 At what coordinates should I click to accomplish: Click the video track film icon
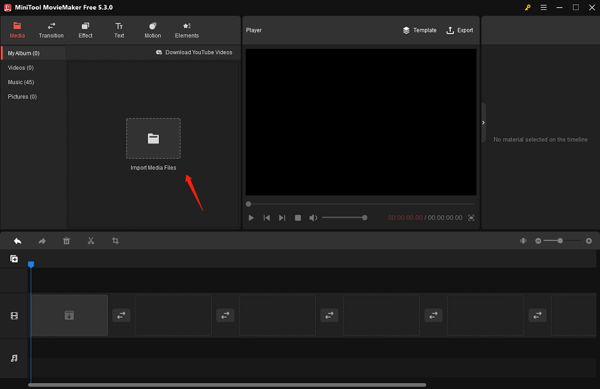[x=14, y=316]
